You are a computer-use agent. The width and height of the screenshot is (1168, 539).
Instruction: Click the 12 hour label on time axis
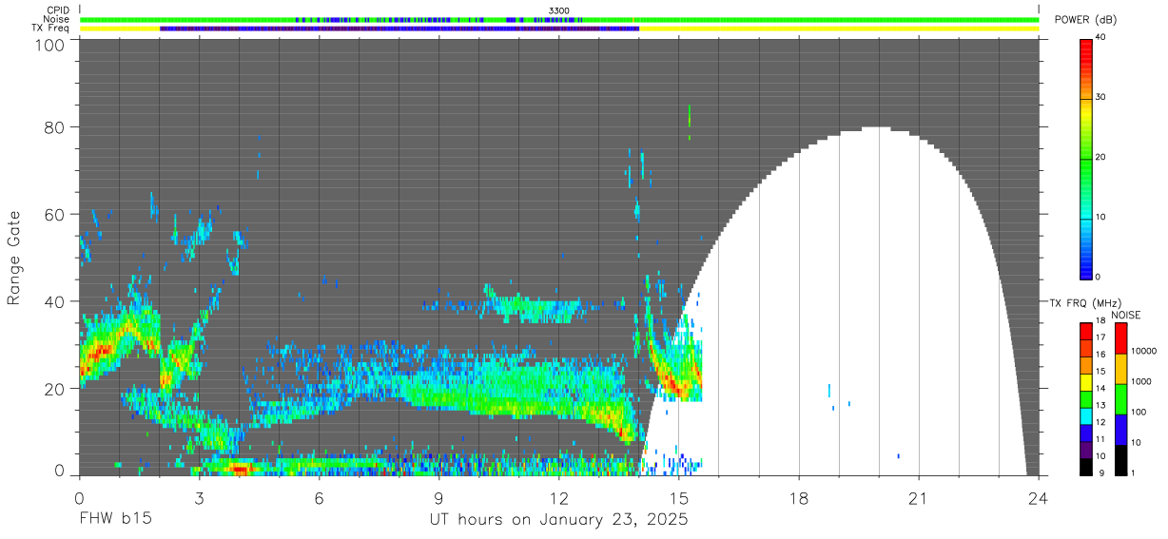tap(559, 498)
